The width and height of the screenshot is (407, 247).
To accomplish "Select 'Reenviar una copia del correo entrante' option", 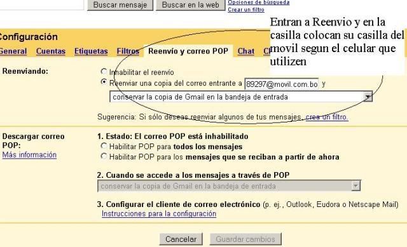I will pyautogui.click(x=104, y=82).
